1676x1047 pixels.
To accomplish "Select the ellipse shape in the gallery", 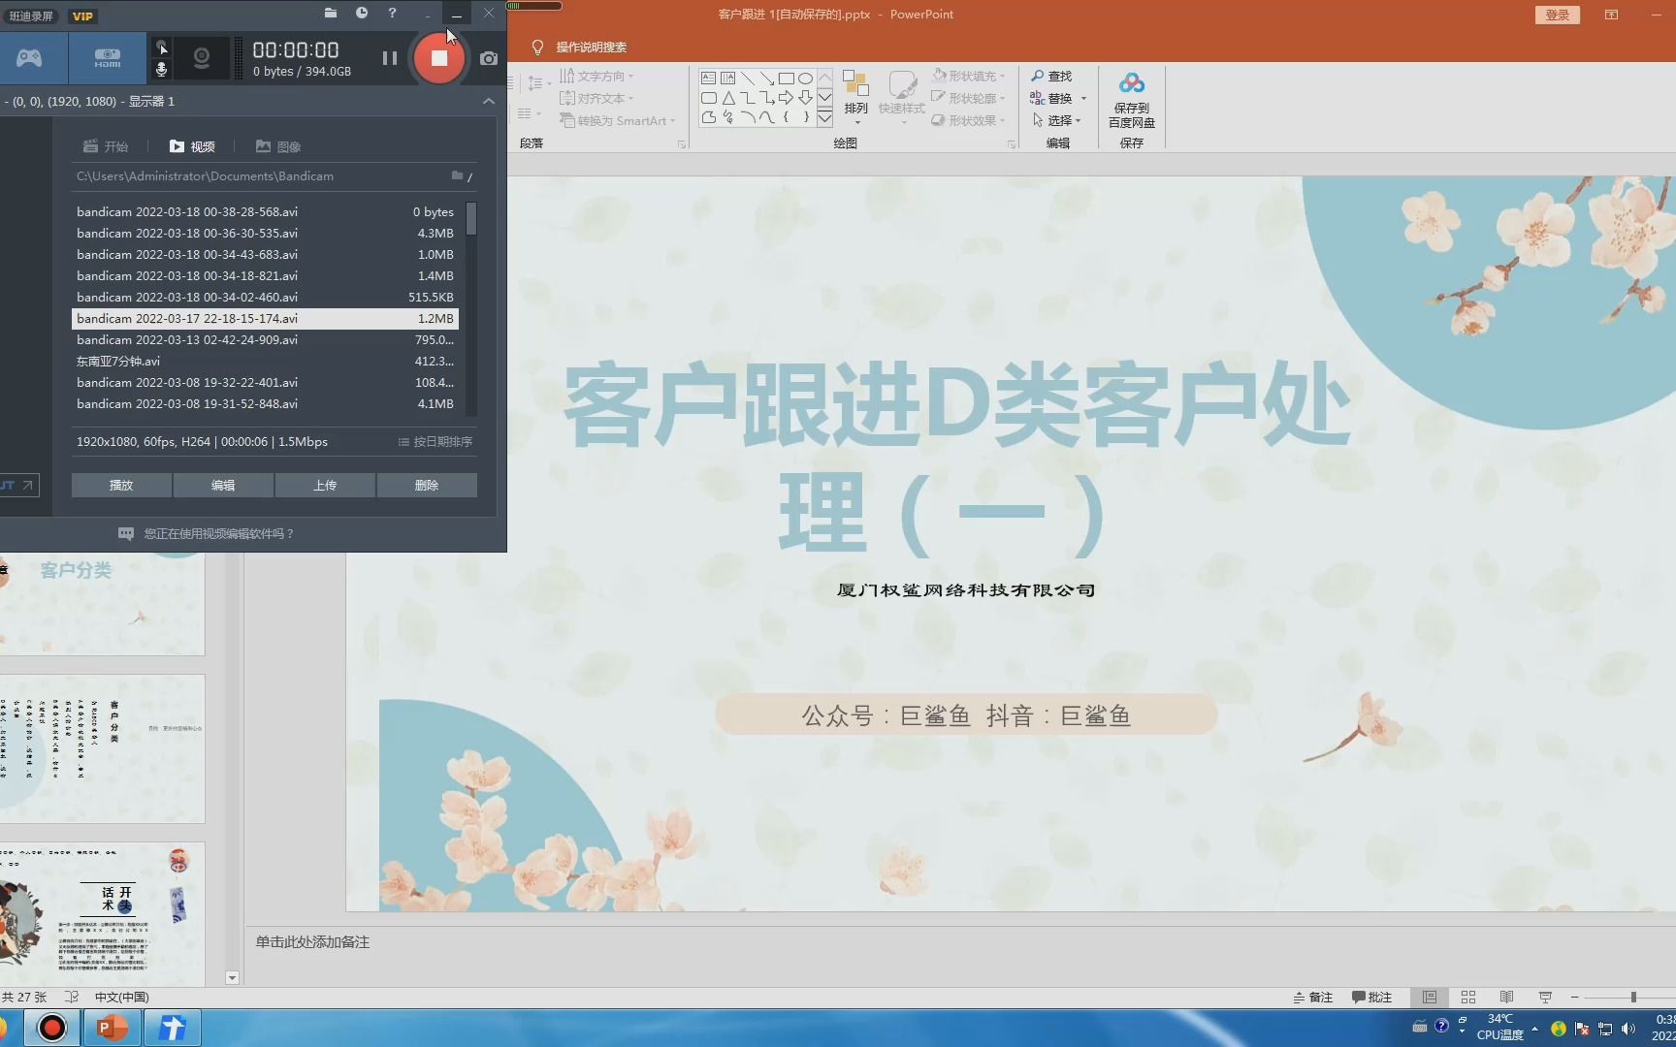I will click(805, 78).
